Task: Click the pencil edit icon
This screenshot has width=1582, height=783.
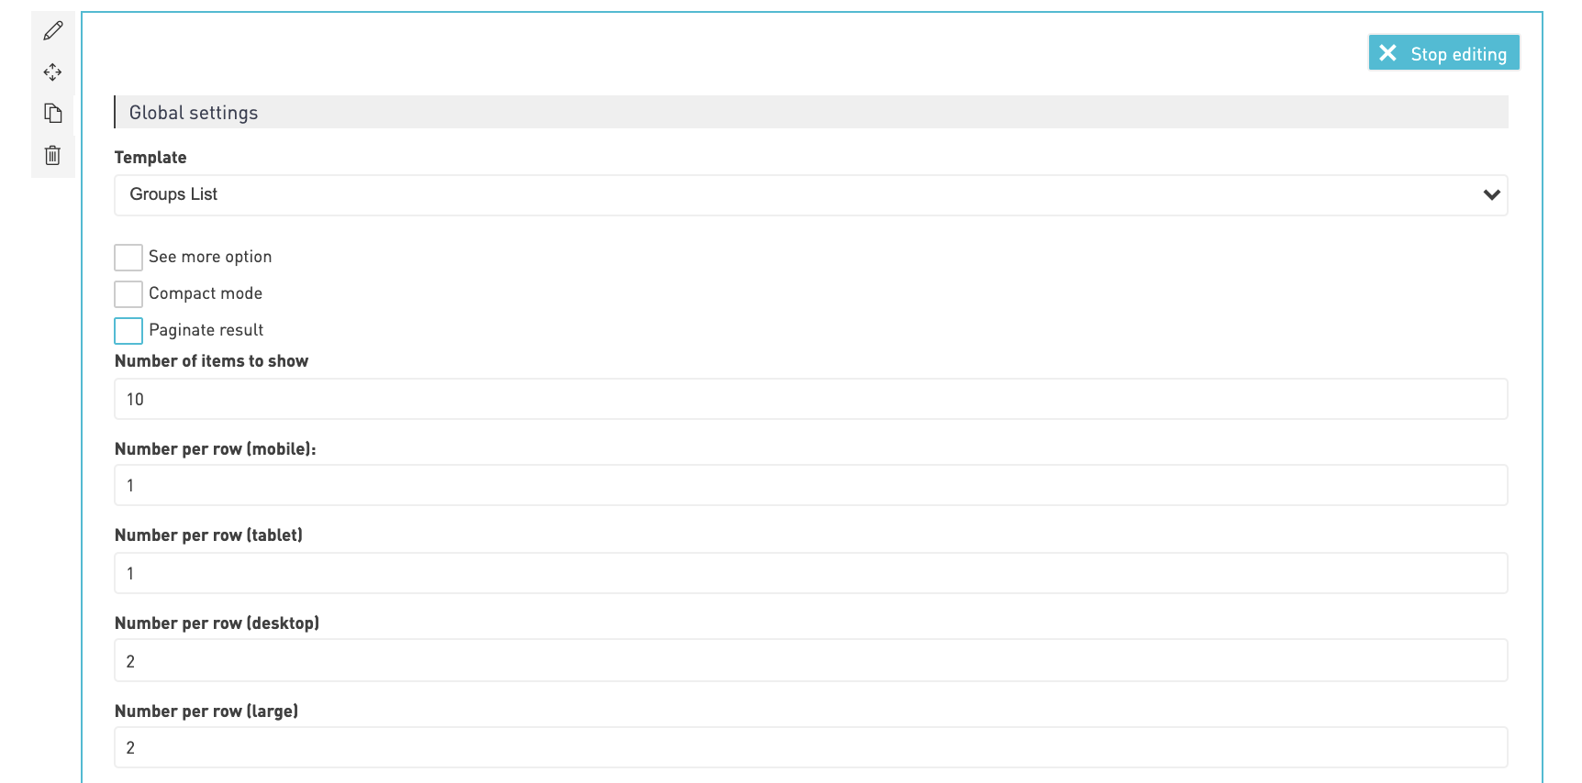Action: coord(53,30)
